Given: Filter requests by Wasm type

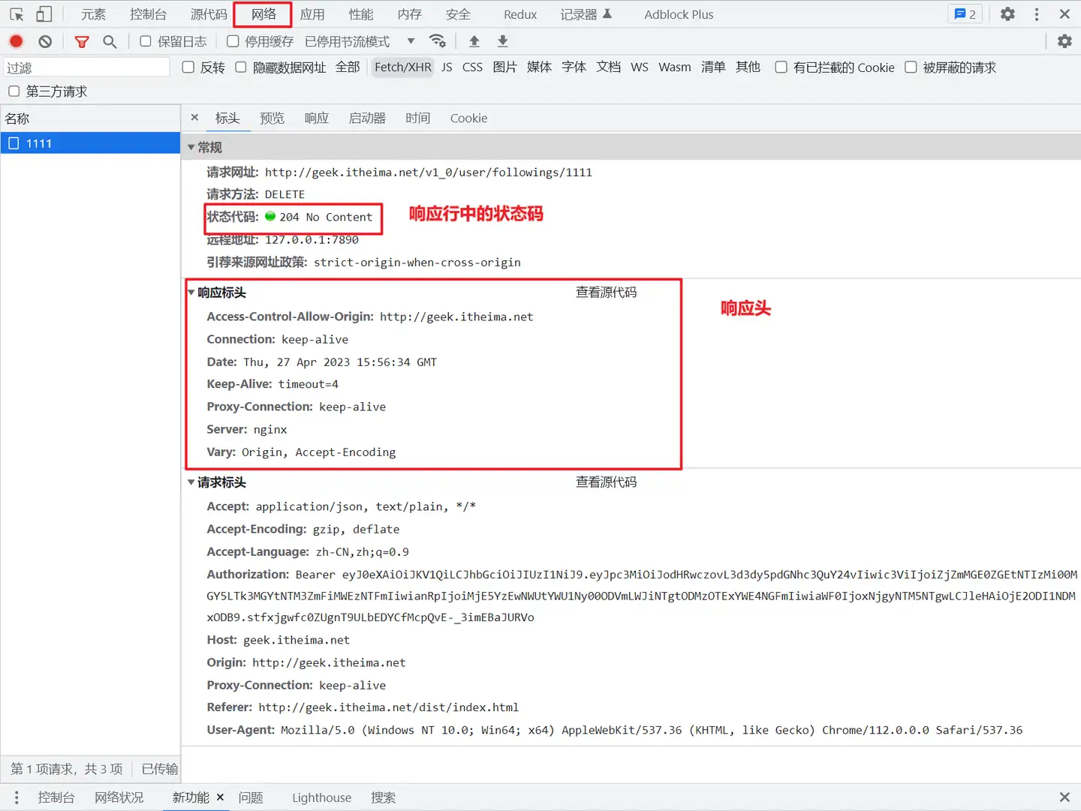Looking at the screenshot, I should tap(675, 68).
